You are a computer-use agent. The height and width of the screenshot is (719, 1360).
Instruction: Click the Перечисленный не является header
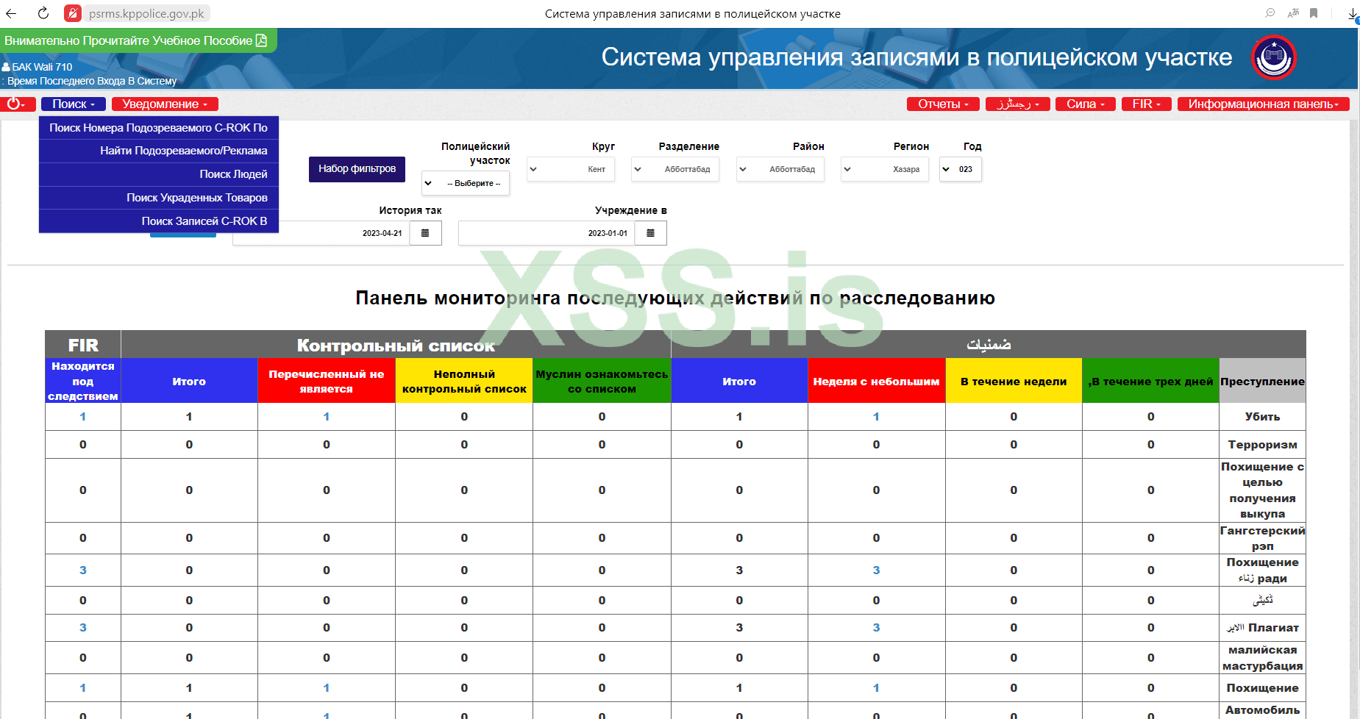coord(327,381)
